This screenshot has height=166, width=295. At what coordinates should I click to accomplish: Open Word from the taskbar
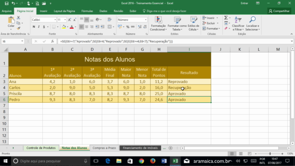tap(164, 161)
